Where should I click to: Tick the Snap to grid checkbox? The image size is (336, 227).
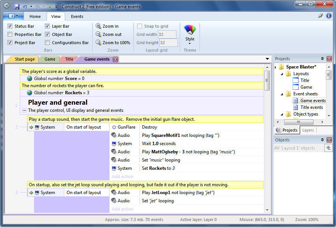(x=139, y=26)
